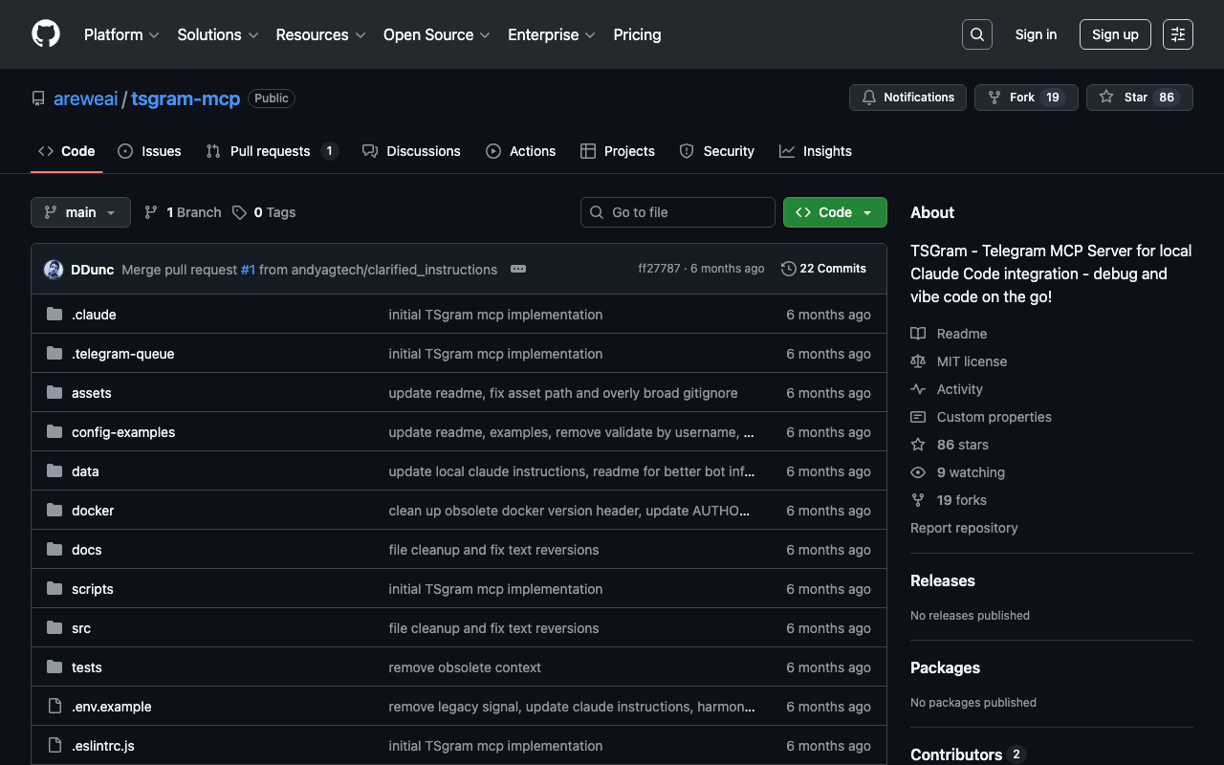Open the .claude folder
The height and width of the screenshot is (765, 1224).
[94, 315]
